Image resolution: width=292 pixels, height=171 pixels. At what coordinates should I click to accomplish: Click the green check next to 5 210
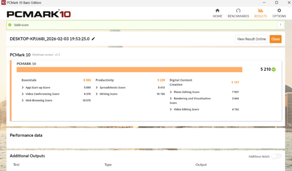[274, 69]
